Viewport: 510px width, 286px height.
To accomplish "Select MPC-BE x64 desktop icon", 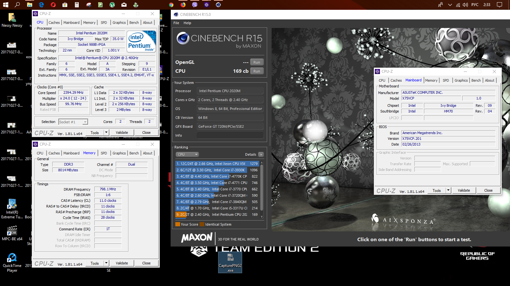I will [x=12, y=233].
